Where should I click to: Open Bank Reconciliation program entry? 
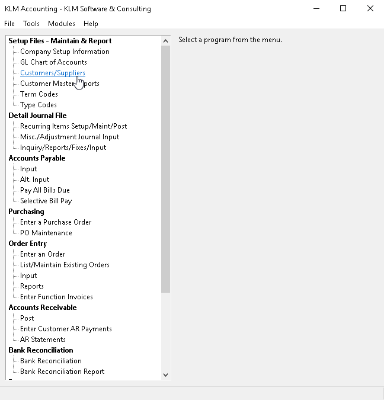click(51, 361)
